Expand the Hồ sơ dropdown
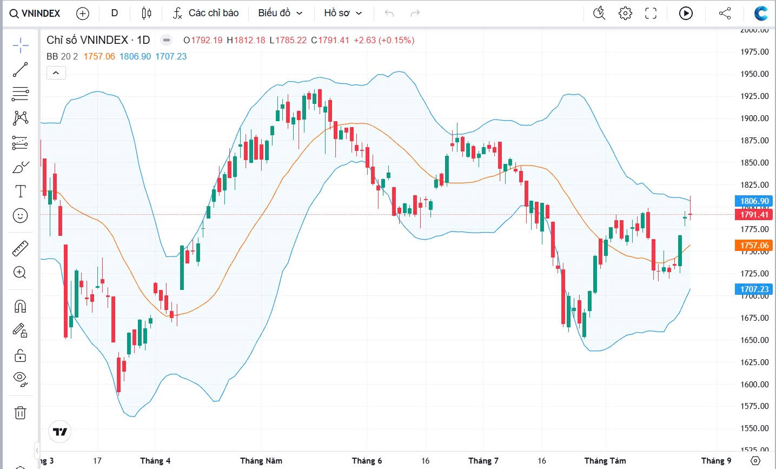This screenshot has height=469, width=776. coord(343,13)
